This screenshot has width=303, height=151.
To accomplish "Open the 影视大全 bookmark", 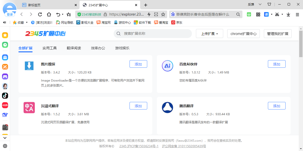I will (x=85, y=22).
